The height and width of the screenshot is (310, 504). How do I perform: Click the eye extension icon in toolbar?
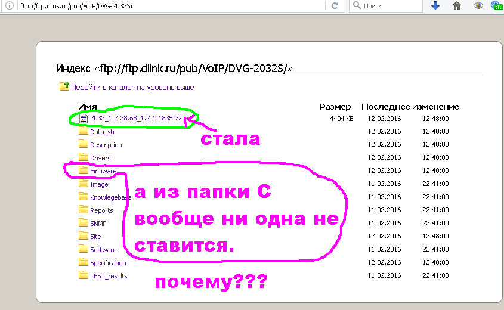coord(478,5)
